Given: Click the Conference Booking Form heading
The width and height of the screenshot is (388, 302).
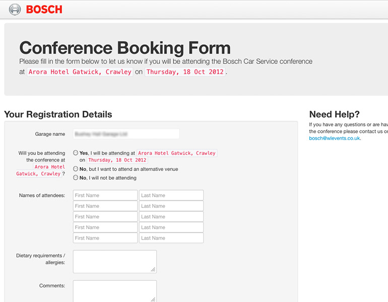Looking at the screenshot, I should 125,48.
